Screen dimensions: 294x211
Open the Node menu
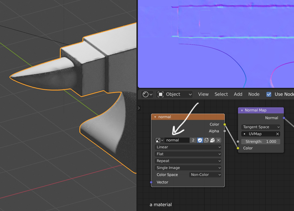254,94
